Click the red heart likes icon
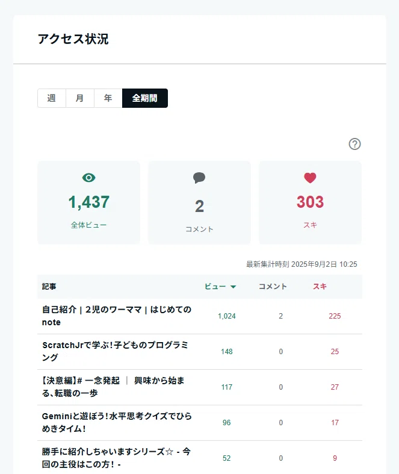Viewport: 399px width, 474px height. tap(310, 178)
